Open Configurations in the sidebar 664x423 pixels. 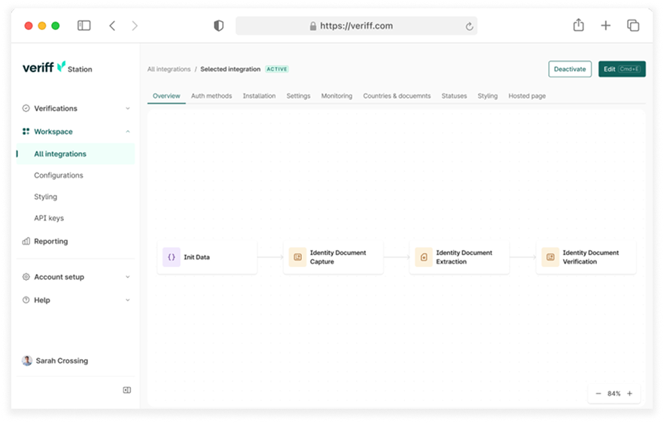pyautogui.click(x=59, y=175)
